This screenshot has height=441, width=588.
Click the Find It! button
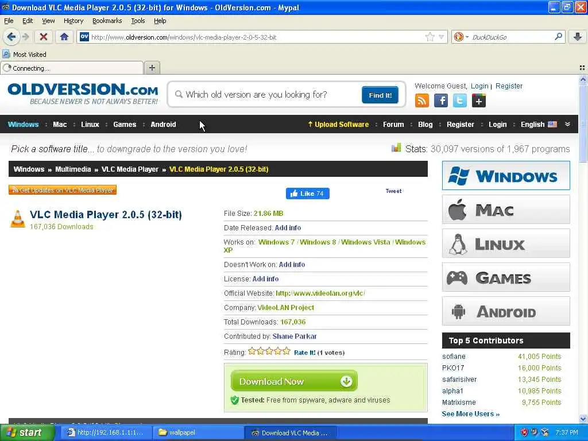(380, 95)
